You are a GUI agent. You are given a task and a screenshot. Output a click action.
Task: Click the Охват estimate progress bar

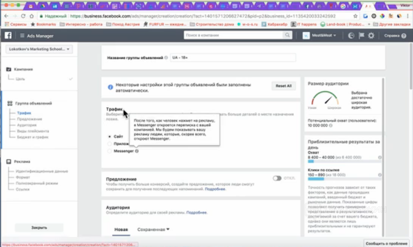coord(342,161)
